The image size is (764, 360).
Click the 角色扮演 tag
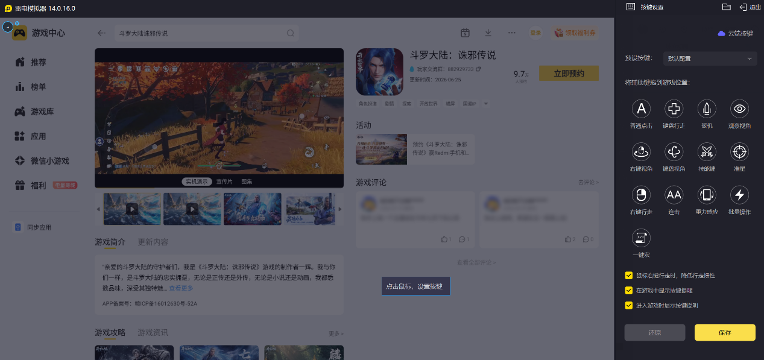(367, 104)
